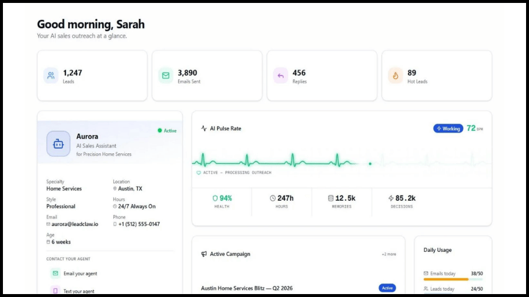Click the Health shield icon
The width and height of the screenshot is (529, 297).
tap(215, 198)
